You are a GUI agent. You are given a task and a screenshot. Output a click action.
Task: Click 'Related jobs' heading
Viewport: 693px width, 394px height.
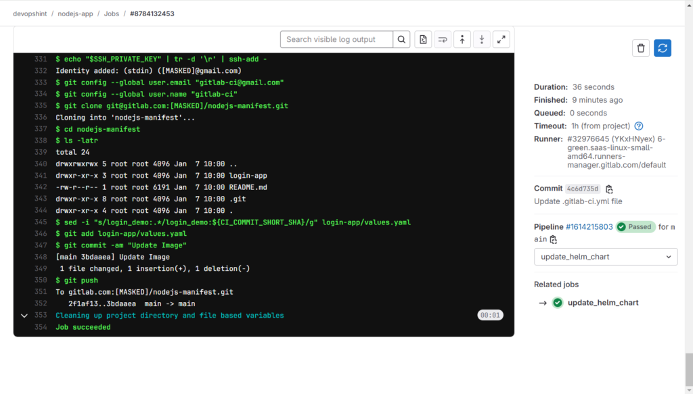[556, 285]
